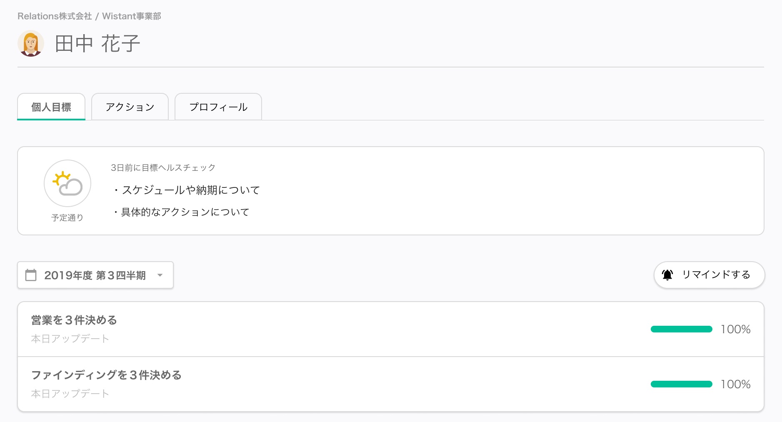Click the 田中 花子 name heading

click(97, 44)
